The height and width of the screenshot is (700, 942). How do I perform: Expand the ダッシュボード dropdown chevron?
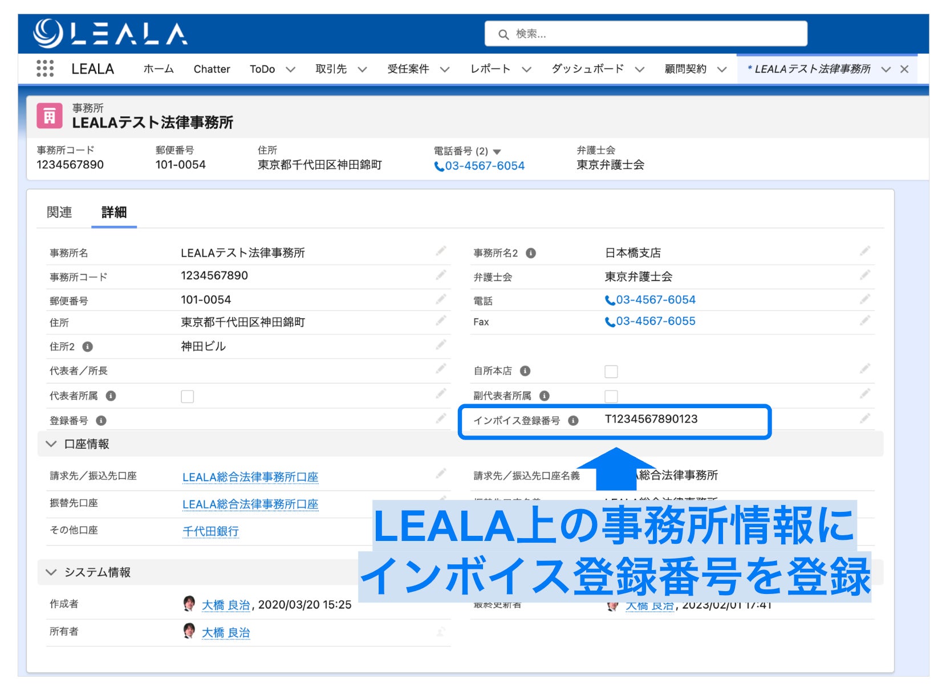pos(640,70)
